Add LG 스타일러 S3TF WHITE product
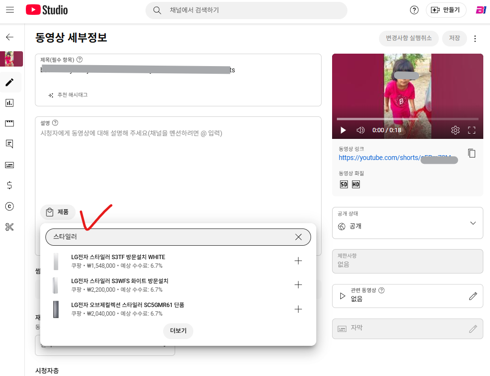The width and height of the screenshot is (490, 376). point(299,261)
